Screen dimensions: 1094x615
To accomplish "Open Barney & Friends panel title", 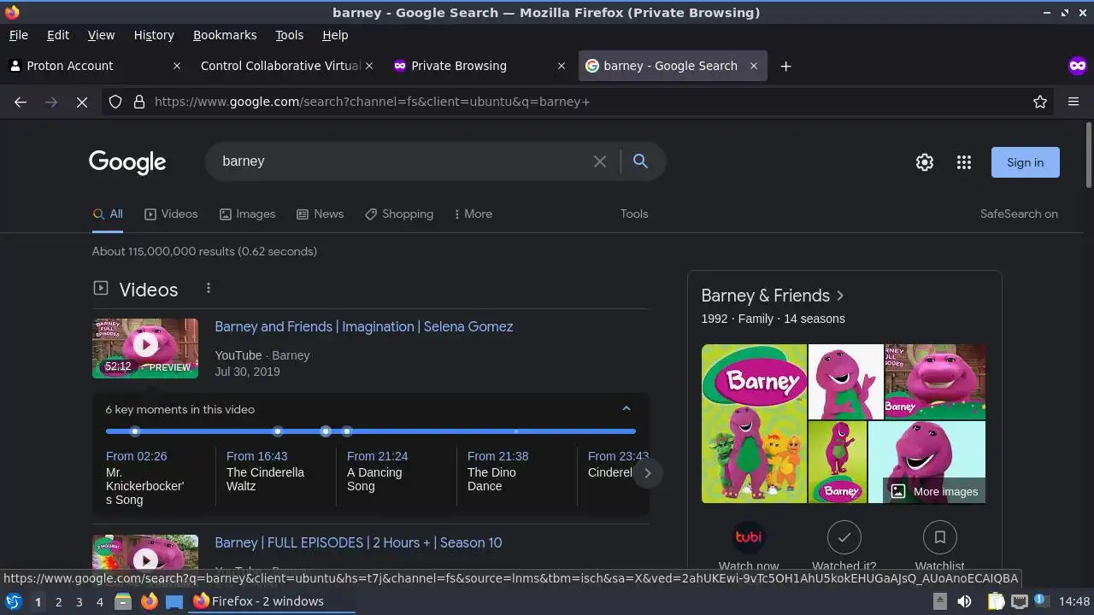I will [x=773, y=296].
